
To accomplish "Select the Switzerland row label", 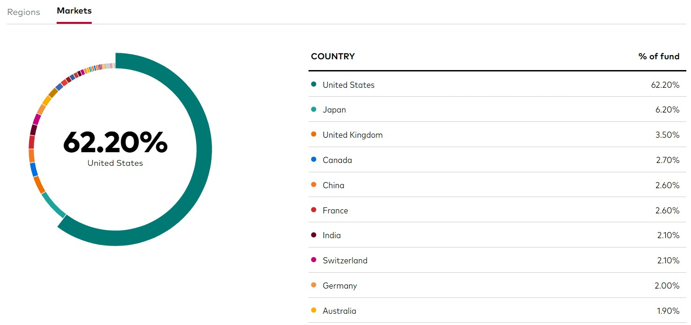I will 345,261.
